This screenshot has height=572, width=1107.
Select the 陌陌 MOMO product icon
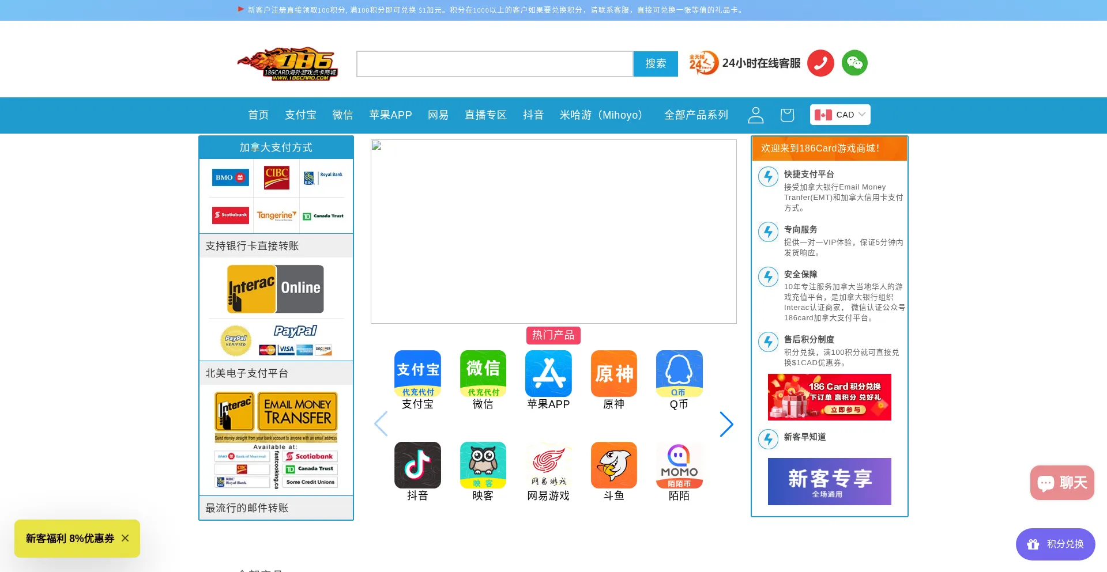click(679, 465)
